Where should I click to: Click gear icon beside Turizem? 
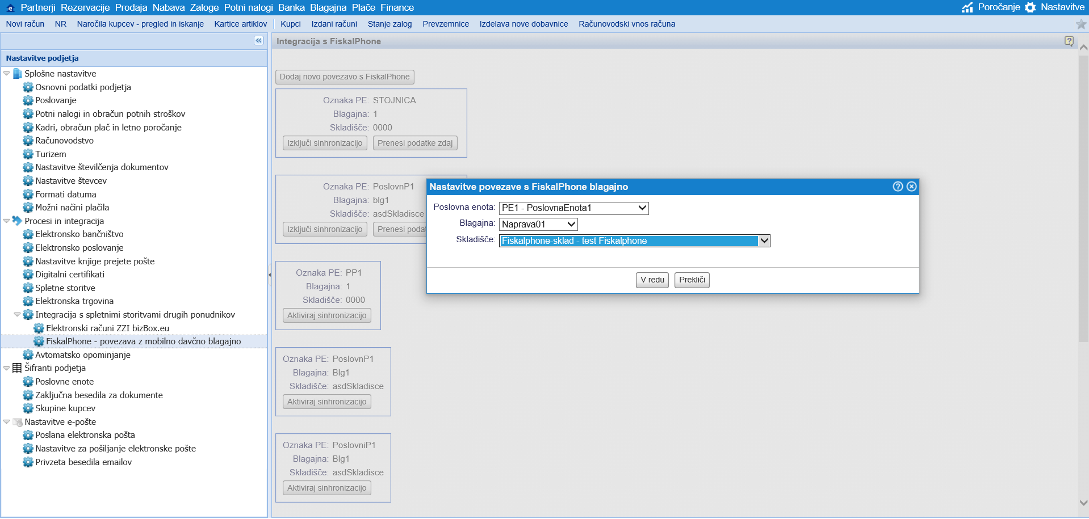click(28, 154)
